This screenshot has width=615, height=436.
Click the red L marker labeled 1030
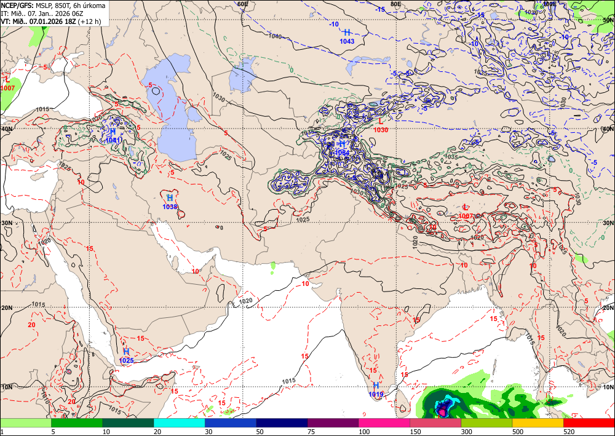381,122
